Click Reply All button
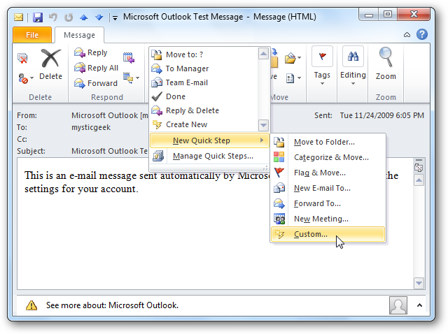Screen dimensions: 448x334 [x=97, y=68]
